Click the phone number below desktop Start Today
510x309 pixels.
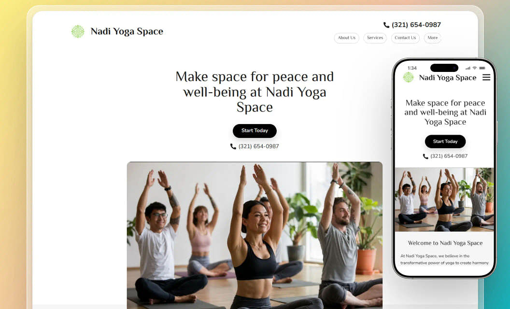click(258, 146)
